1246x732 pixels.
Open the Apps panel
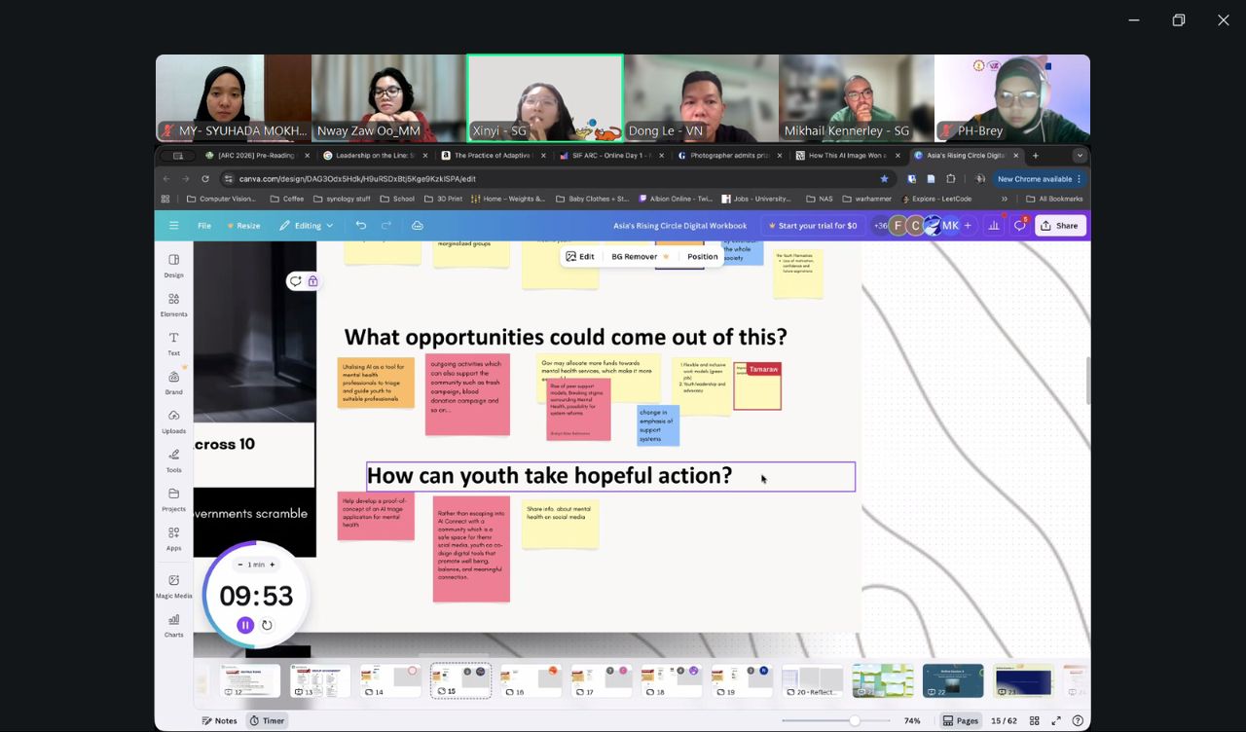(173, 537)
